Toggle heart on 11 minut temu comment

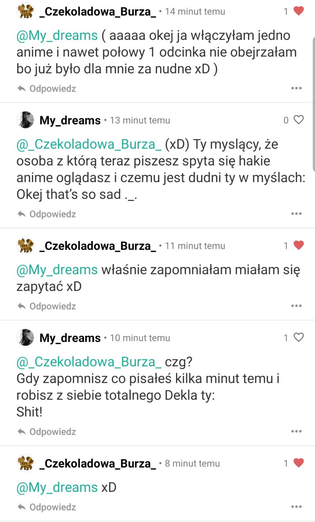click(298, 245)
